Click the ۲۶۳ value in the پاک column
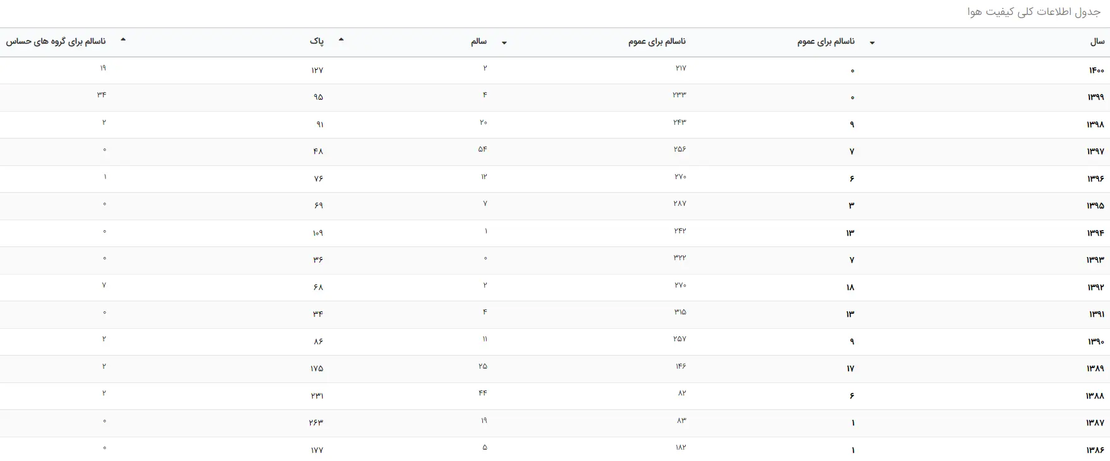Screen dimensions: 1110x461 316,422
